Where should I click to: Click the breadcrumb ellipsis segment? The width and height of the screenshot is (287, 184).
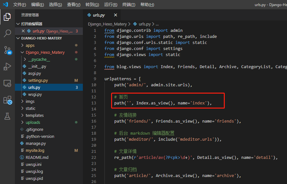157,24
